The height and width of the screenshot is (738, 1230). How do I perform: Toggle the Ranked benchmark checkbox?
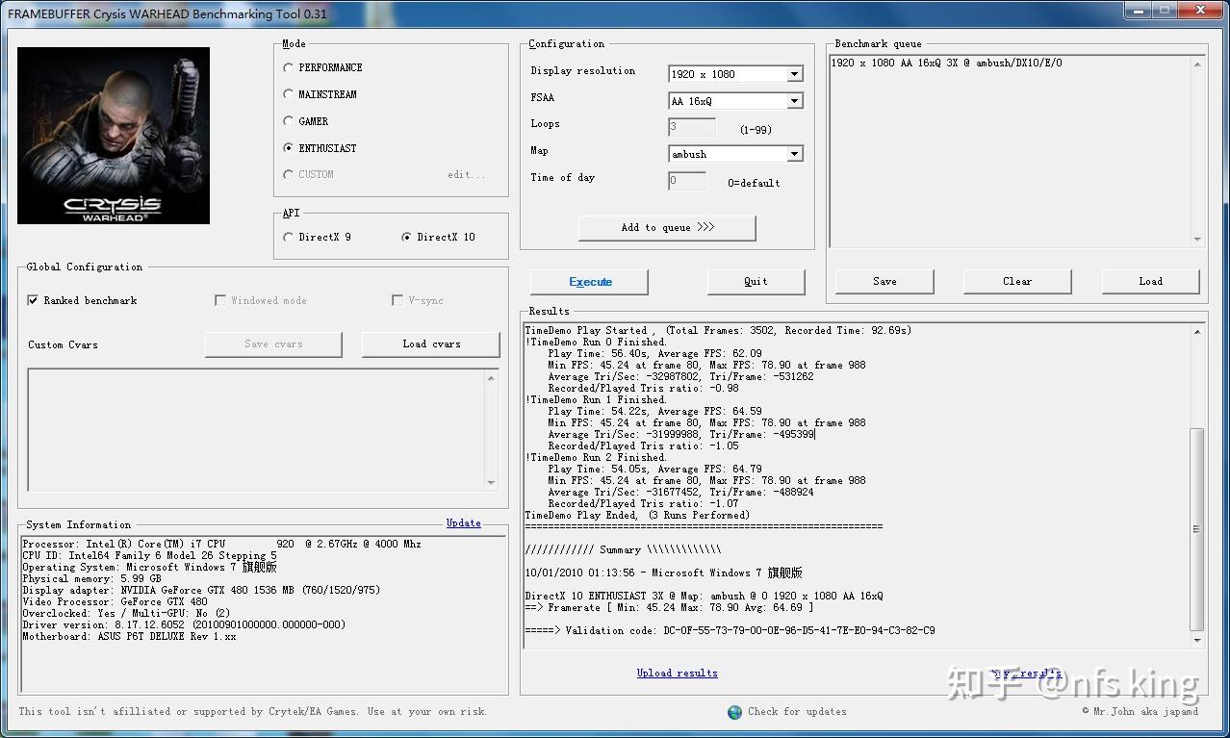click(34, 300)
